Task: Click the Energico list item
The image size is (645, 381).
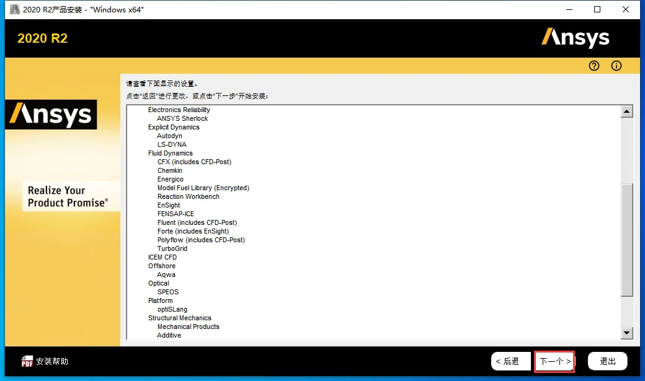Action: pyautogui.click(x=171, y=179)
